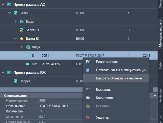The height and width of the screenshot is (123, 163).
Task: Click the Сборка assembly icon
Action: (15, 81)
